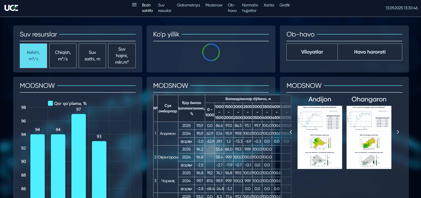Image resolution: width=421 pixels, height=198 pixels.
Task: Select Kelishi, m³/s tile
Action: tap(33, 56)
